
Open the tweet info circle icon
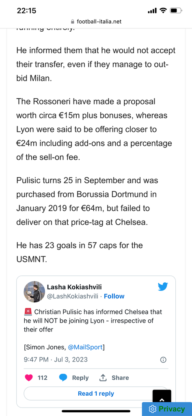(x=163, y=360)
